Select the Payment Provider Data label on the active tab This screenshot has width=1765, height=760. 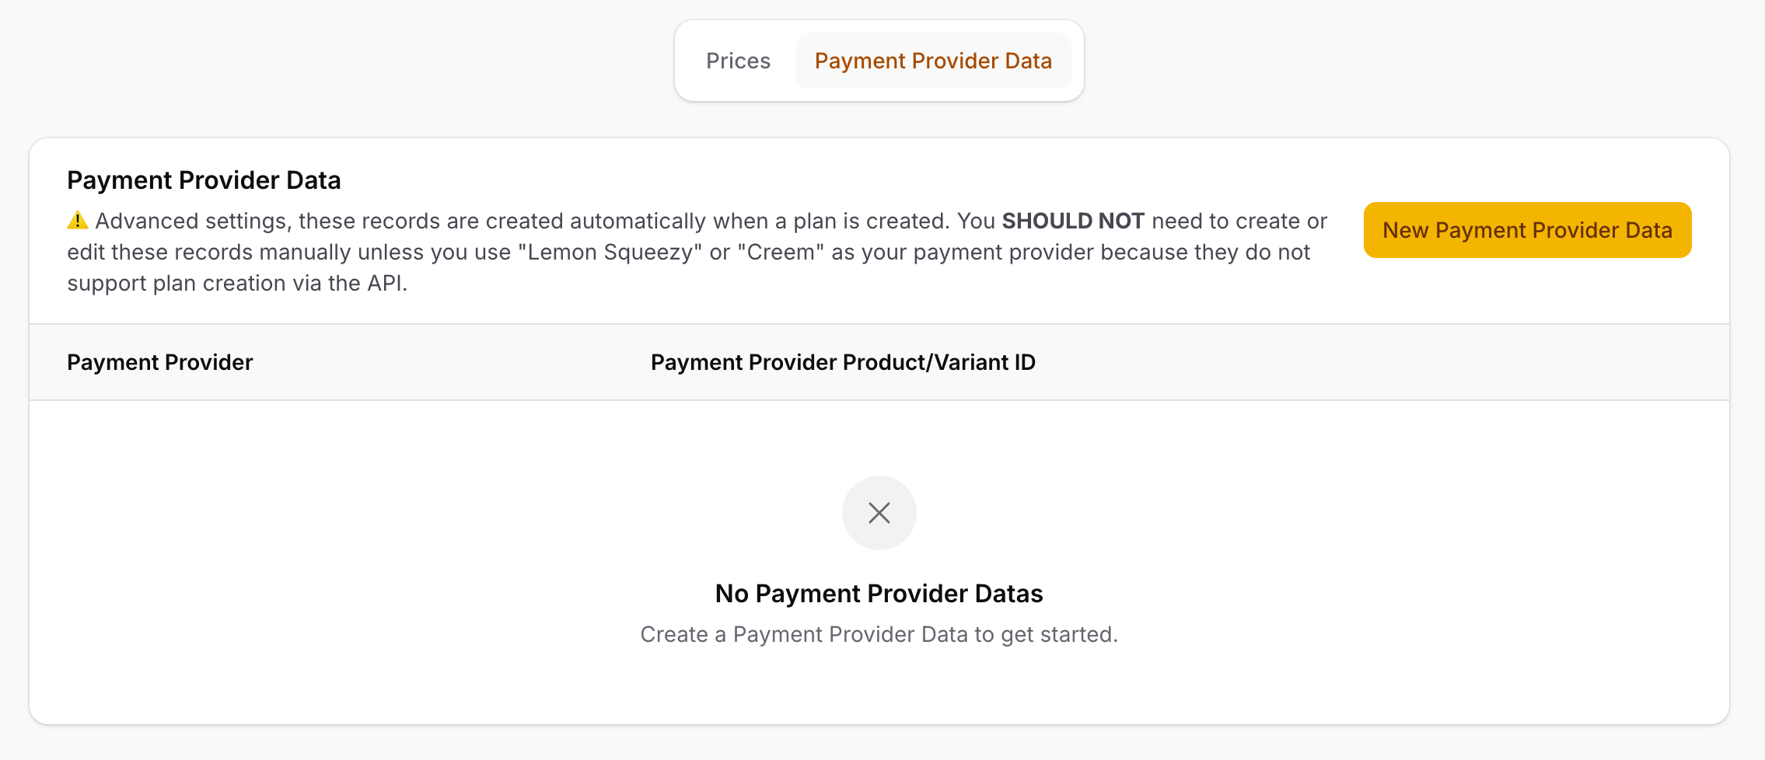pos(933,60)
